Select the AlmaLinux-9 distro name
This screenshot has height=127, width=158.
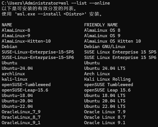click(x=16, y=36)
